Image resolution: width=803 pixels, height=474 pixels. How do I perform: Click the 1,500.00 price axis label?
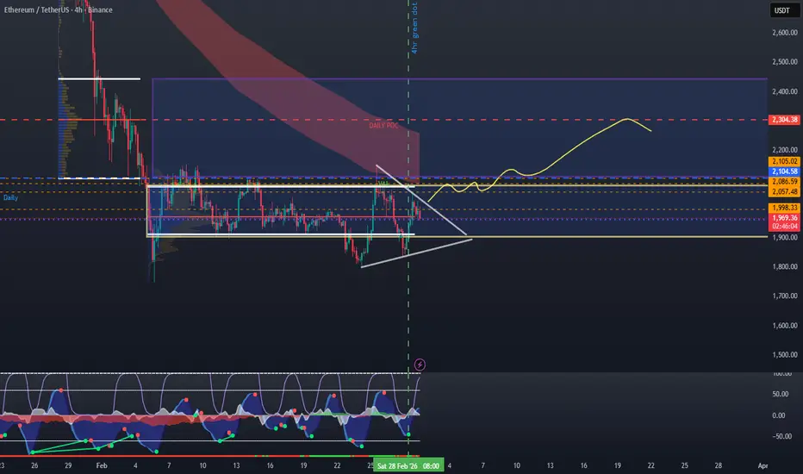click(785, 354)
